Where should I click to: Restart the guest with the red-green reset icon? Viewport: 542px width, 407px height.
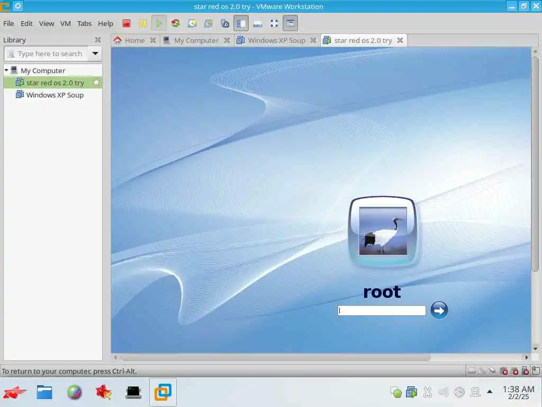coord(176,23)
